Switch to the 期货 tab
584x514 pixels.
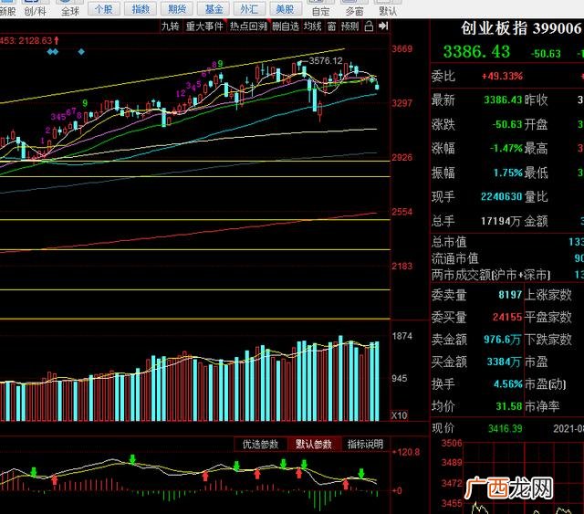[x=177, y=9]
